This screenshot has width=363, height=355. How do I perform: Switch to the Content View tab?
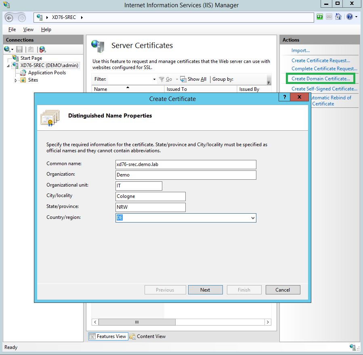click(147, 336)
